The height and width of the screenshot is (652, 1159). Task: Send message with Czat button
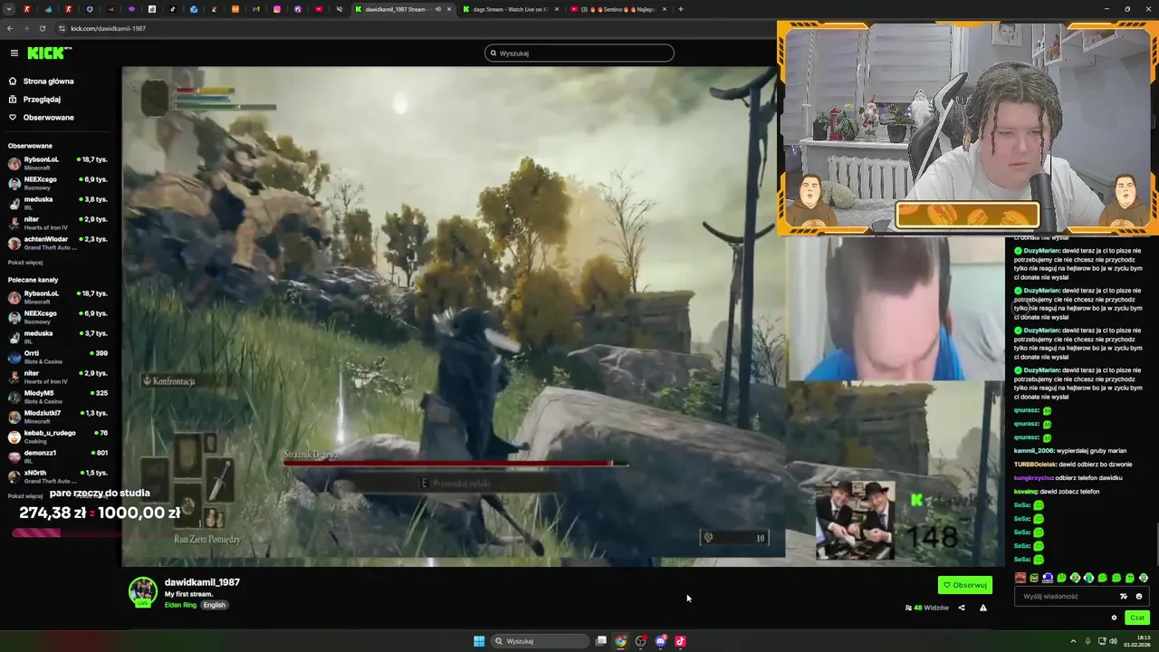coord(1137,618)
